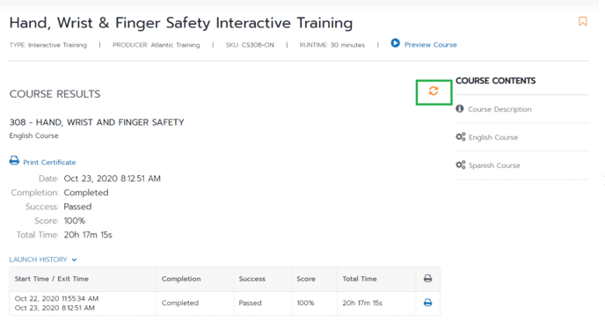Click the printer icon in the table header
Viewport: 605px width, 335px height.
(x=427, y=278)
